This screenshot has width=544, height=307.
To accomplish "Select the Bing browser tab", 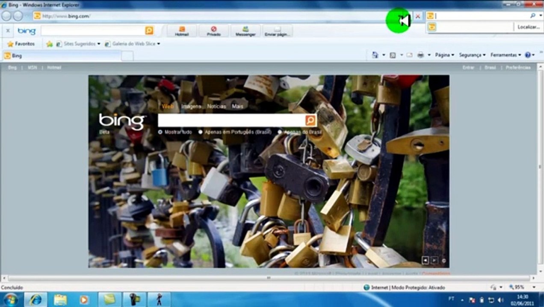I will [x=62, y=55].
